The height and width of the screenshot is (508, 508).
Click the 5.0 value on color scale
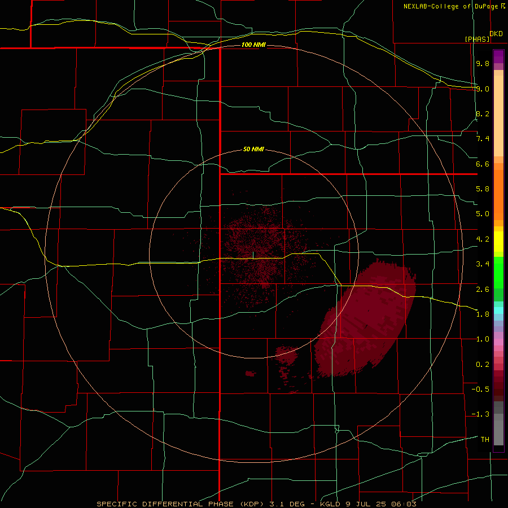coord(483,214)
